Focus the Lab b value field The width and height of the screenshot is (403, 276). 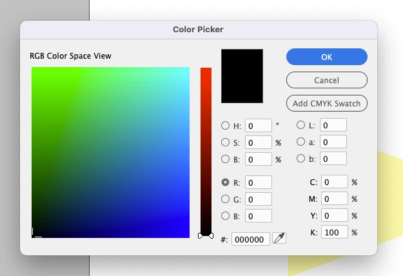333,159
